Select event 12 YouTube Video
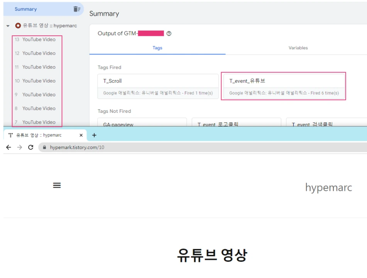The width and height of the screenshot is (367, 278). click(x=36, y=53)
